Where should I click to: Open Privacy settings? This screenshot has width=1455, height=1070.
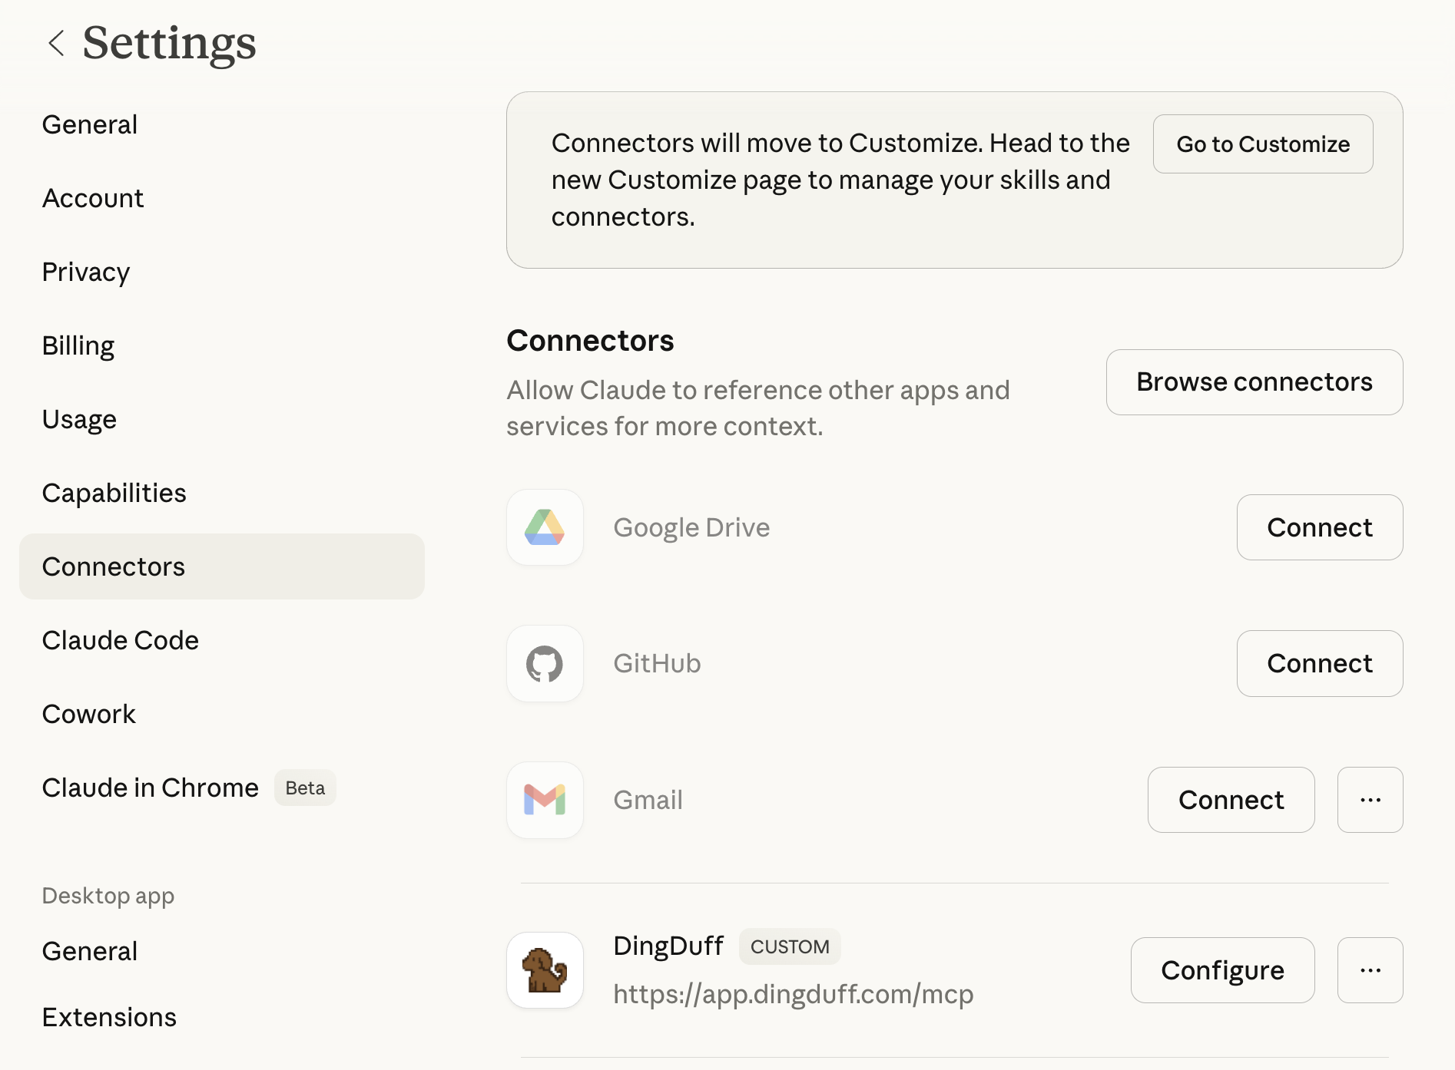(85, 272)
